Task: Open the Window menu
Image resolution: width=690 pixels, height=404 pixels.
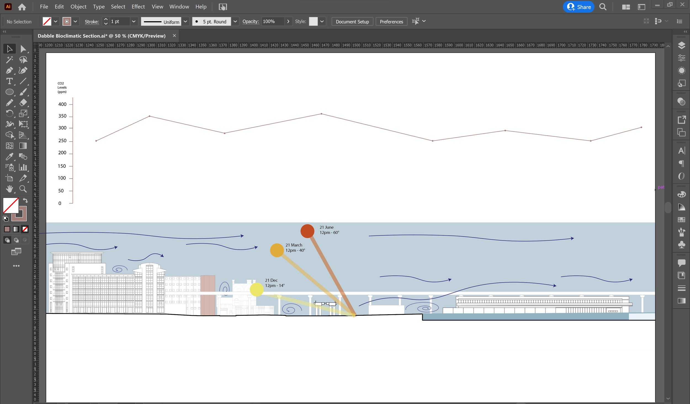Action: 179,7
